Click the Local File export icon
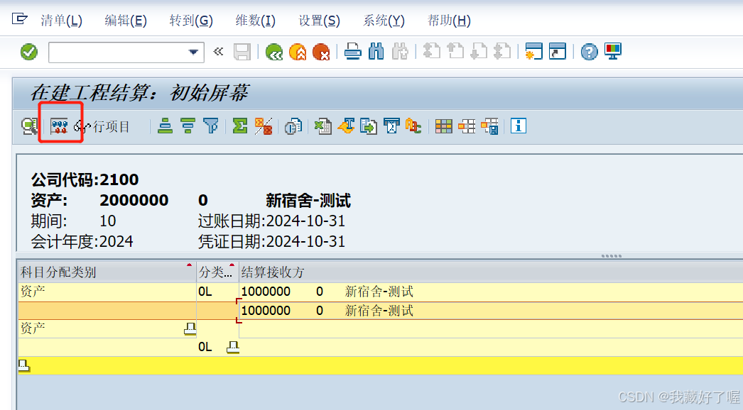743x410 pixels. pos(368,126)
